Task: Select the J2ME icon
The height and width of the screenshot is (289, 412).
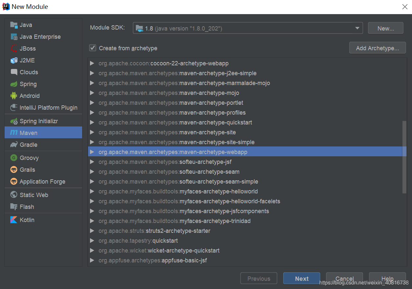Action: [x=14, y=60]
